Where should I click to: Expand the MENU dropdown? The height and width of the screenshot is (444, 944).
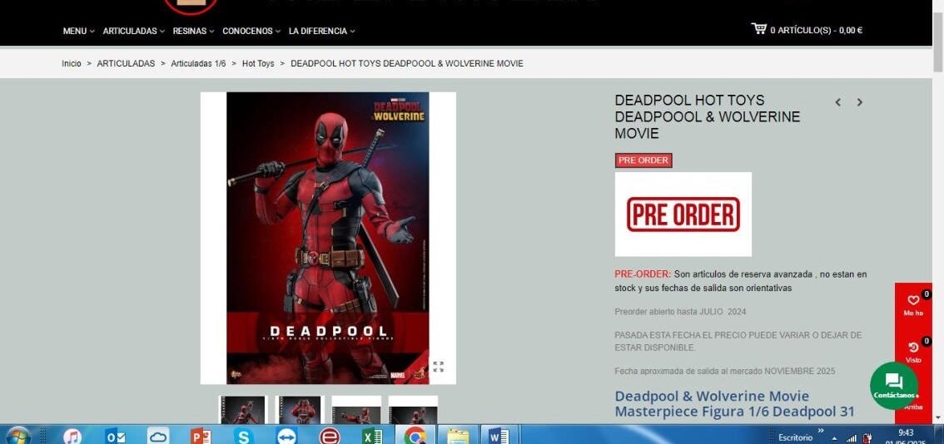[x=79, y=31]
